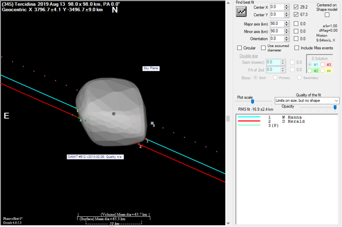Image resolution: width=342 pixels, height=227 pixels.
Task: Click the Motion 9.64km/s, X text
Action: point(326,38)
